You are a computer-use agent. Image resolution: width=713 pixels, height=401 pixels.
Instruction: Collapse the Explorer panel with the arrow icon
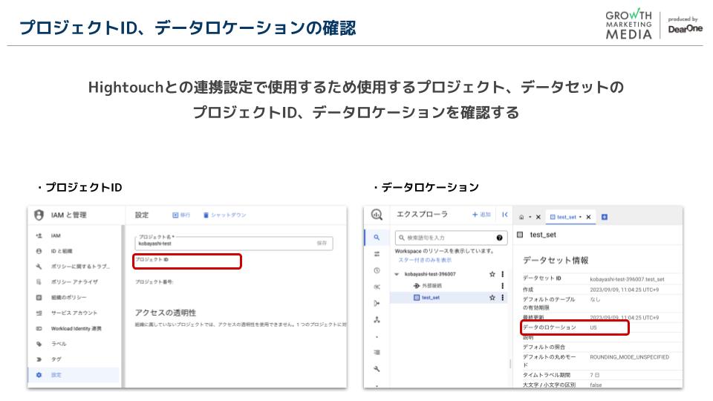pos(505,215)
